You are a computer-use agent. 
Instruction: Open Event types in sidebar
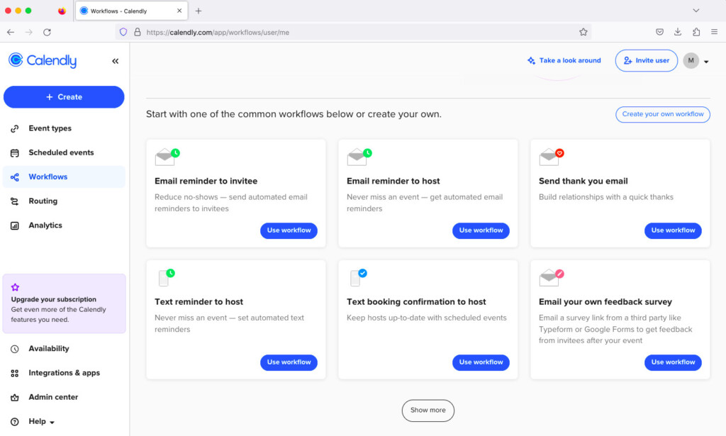tap(50, 128)
